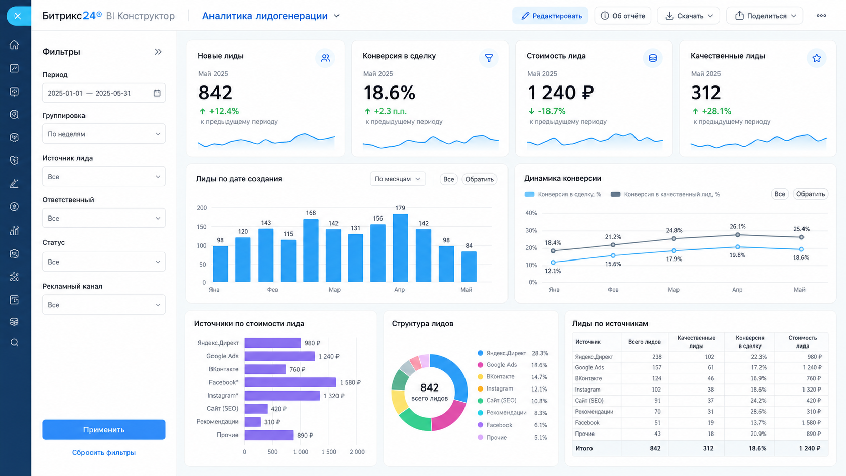Click the funnel icon on Конверсия в сделку card

(489, 58)
